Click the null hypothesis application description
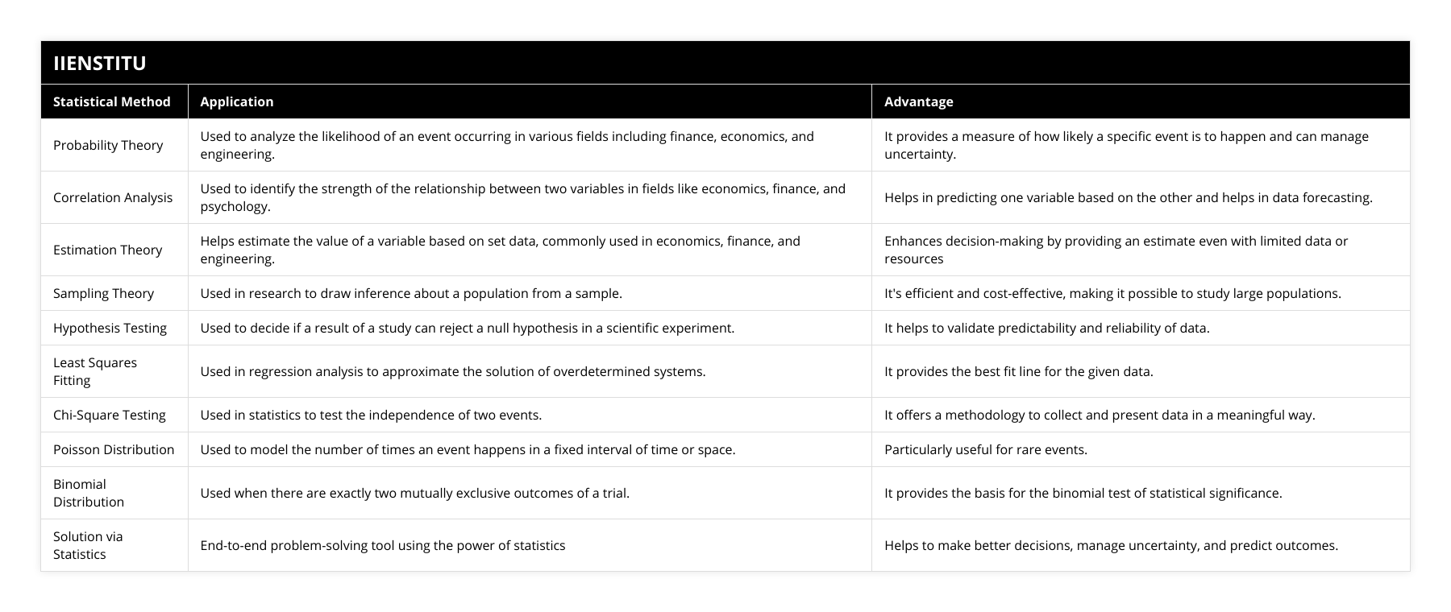The width and height of the screenshot is (1451, 612). (x=467, y=328)
